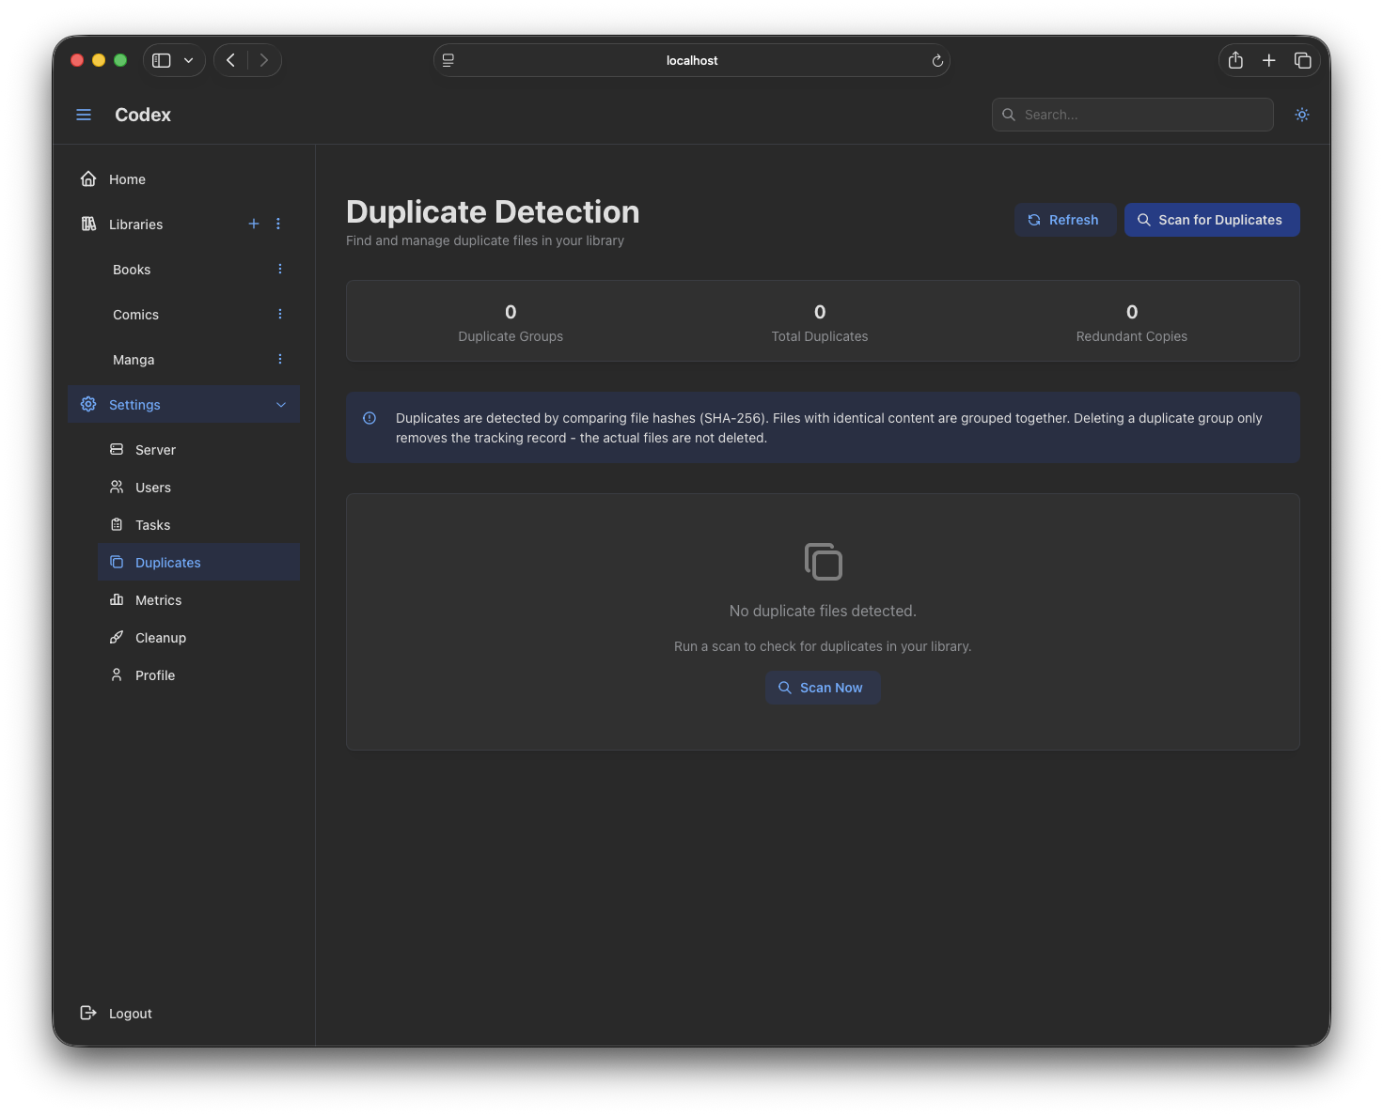Viewport: 1383px width, 1116px height.
Task: Click the Scan for Duplicates button
Action: pyautogui.click(x=1212, y=219)
